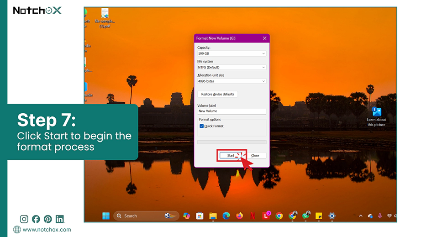Screen dimensions: 421x237
Task: Launch Firefox from the taskbar
Action: point(239,216)
